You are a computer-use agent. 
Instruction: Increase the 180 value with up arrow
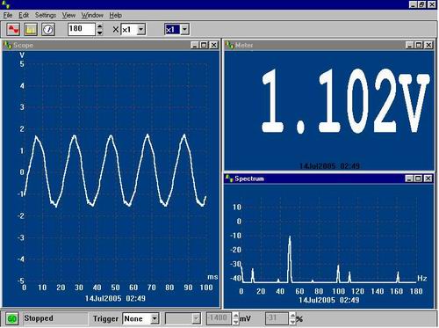pyautogui.click(x=100, y=26)
